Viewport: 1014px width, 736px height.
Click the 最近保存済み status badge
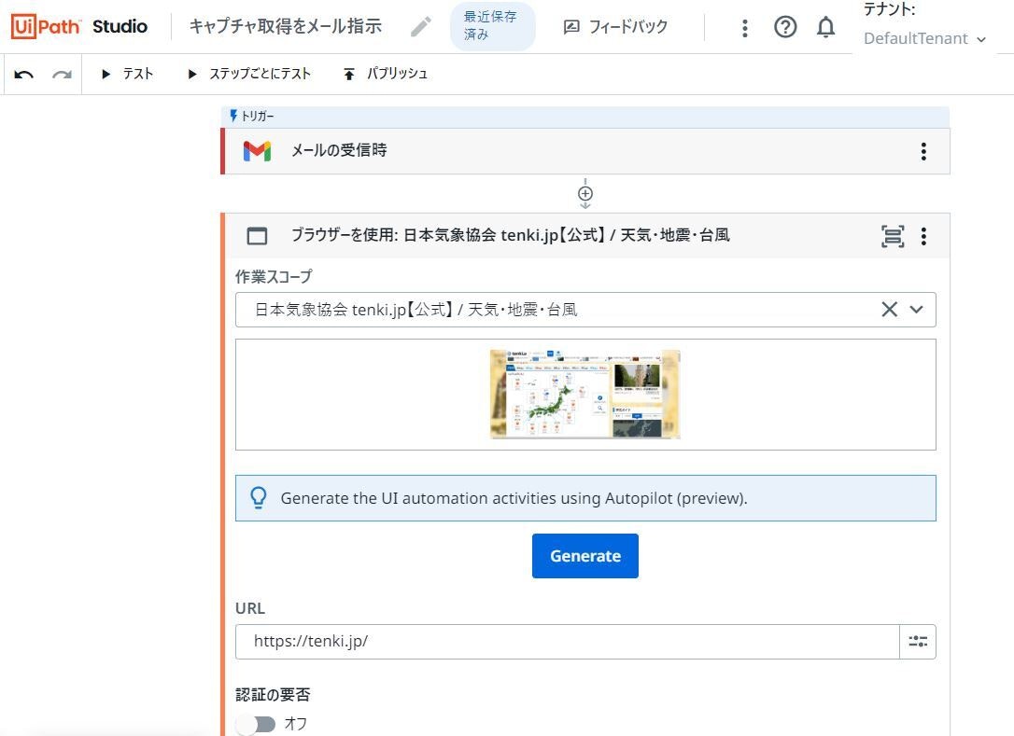point(492,26)
